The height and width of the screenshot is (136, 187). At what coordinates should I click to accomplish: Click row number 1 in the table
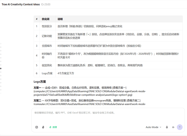37,26
